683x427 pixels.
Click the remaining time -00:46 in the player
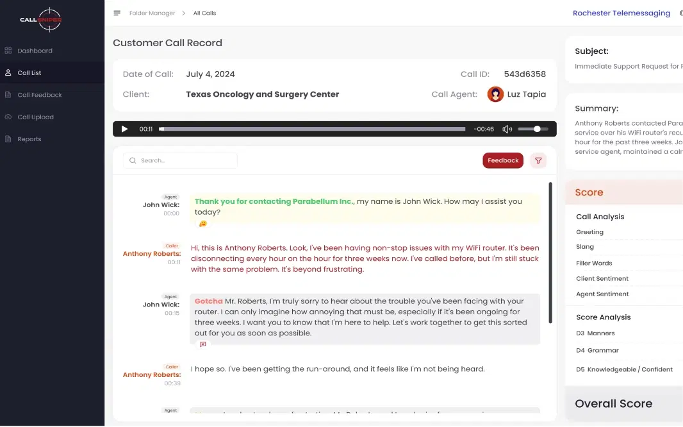coord(484,129)
